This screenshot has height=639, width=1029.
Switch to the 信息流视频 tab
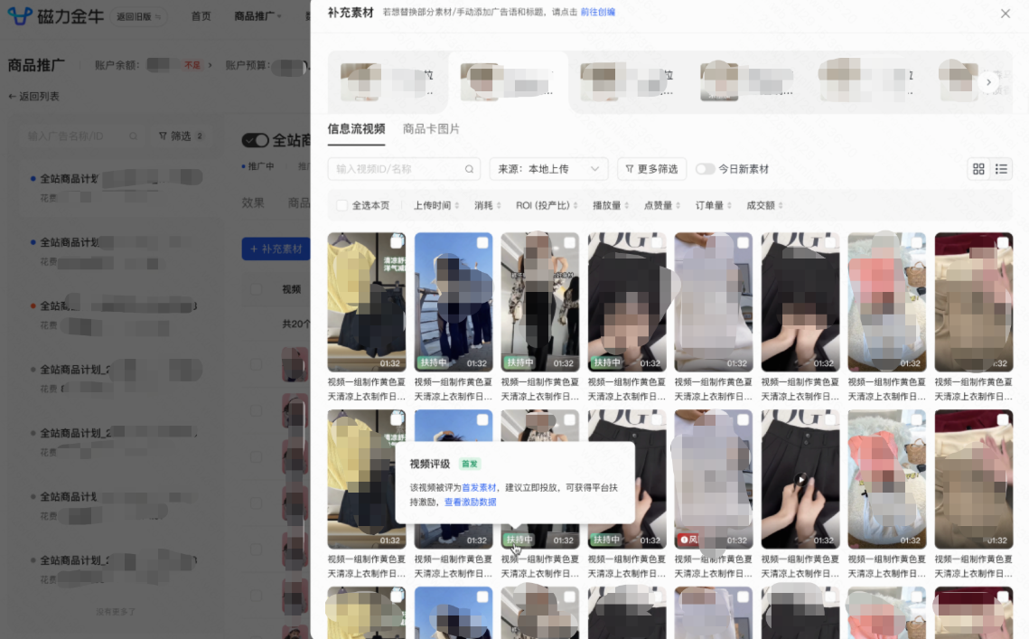point(356,128)
